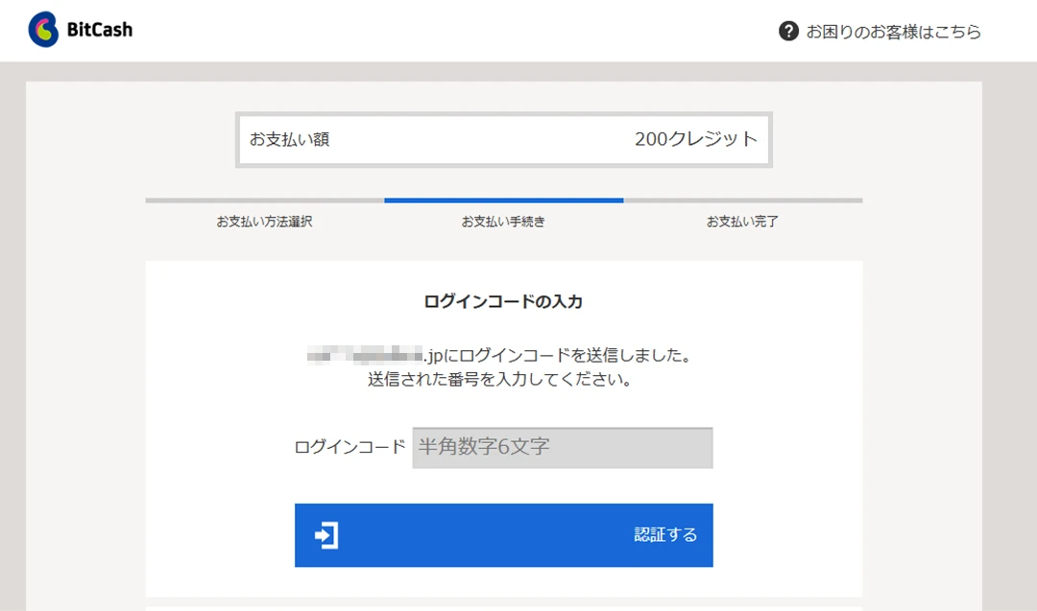1037x611 pixels.
Task: Click the login arrow icon on blue button
Action: (327, 535)
